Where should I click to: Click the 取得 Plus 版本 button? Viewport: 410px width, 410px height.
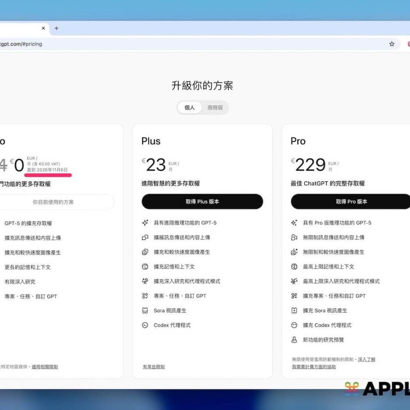click(202, 201)
